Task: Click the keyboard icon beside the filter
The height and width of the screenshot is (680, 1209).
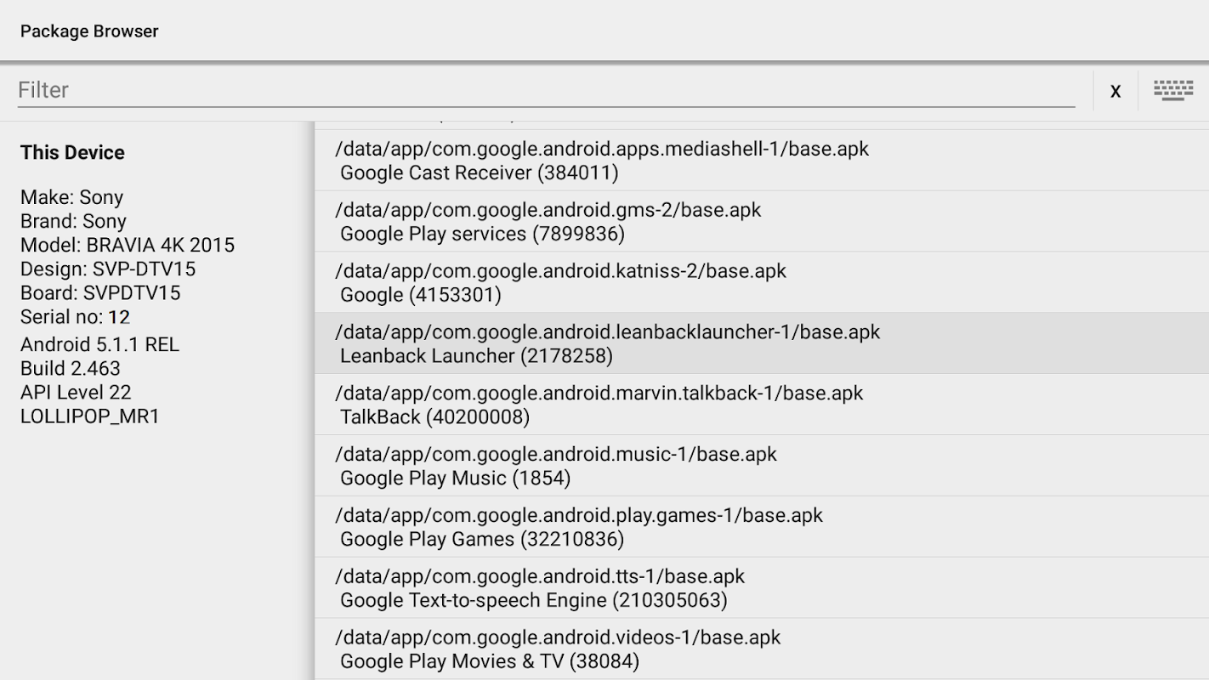Action: pos(1173,90)
